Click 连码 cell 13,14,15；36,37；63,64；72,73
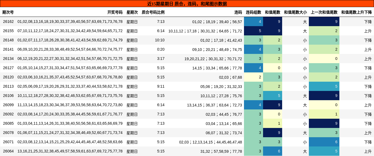Viewport: 374px width, 156px height. pyautogui.click(x=215, y=105)
